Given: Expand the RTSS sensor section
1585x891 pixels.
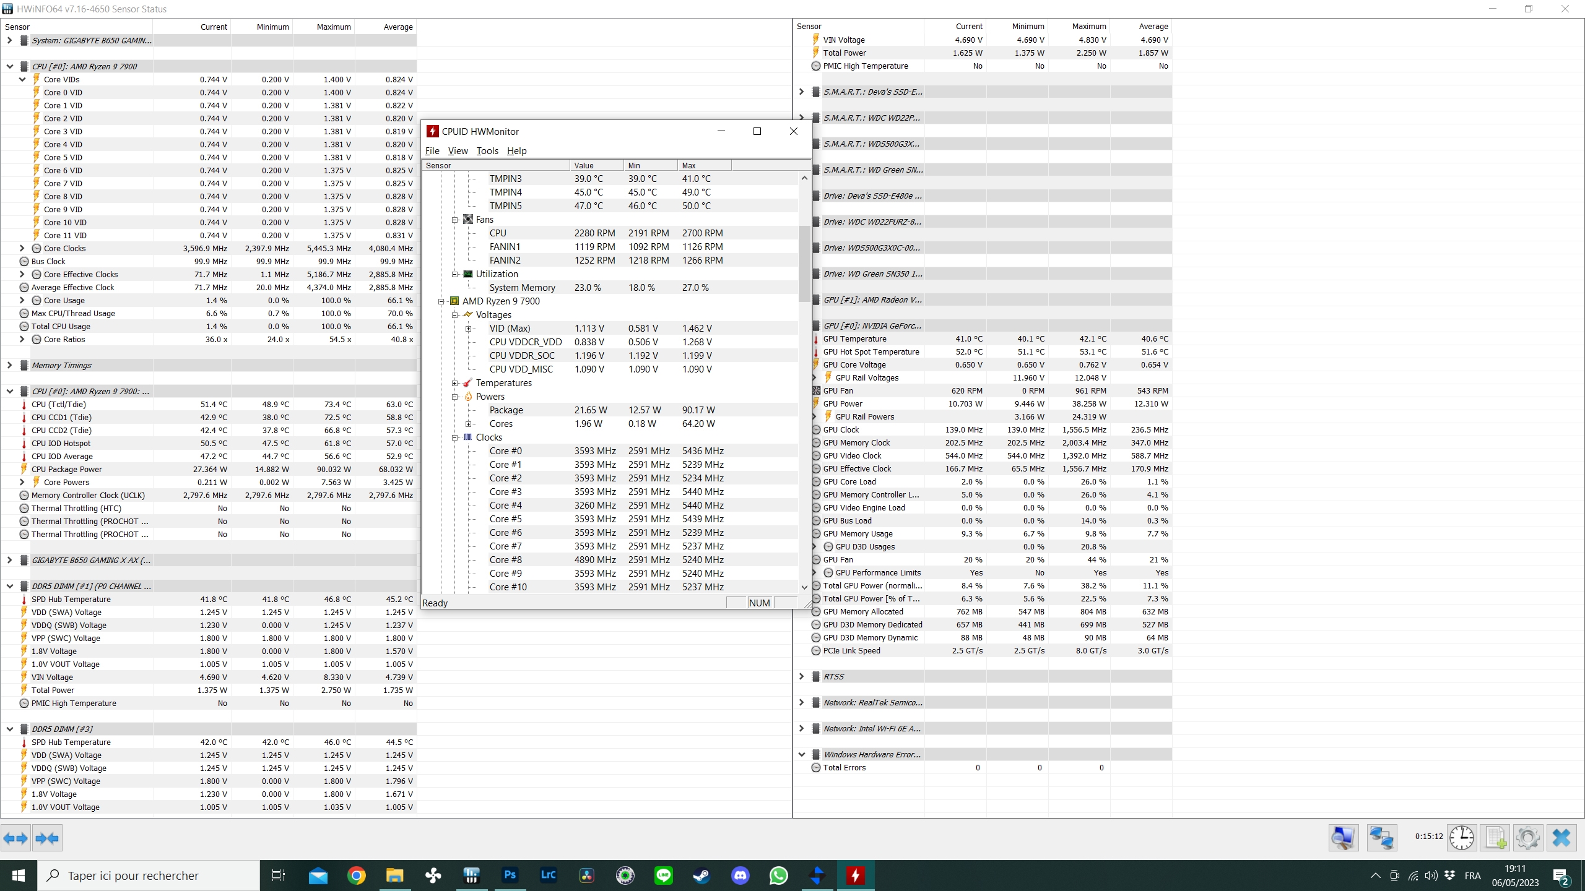Looking at the screenshot, I should coord(801,676).
